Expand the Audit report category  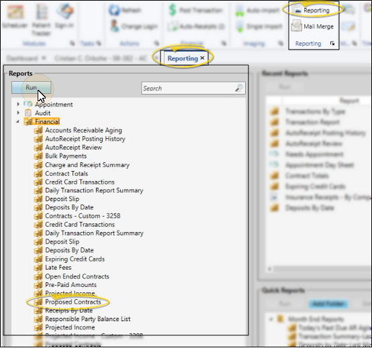pos(18,113)
